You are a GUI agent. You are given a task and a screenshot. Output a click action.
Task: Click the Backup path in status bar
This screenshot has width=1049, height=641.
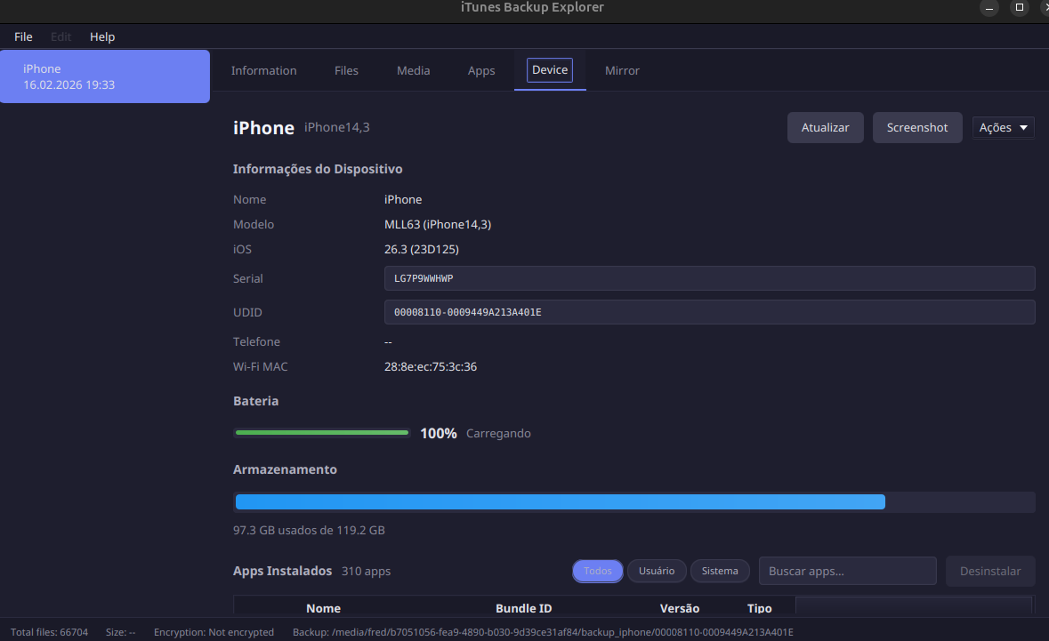(543, 632)
